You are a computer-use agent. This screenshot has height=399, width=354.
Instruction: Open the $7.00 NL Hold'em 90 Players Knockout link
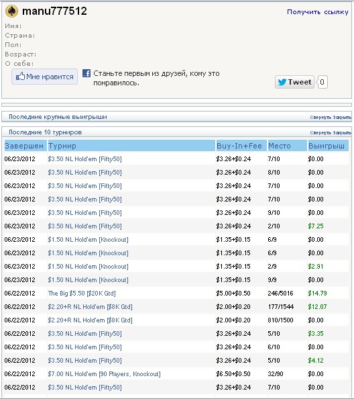coord(104,373)
